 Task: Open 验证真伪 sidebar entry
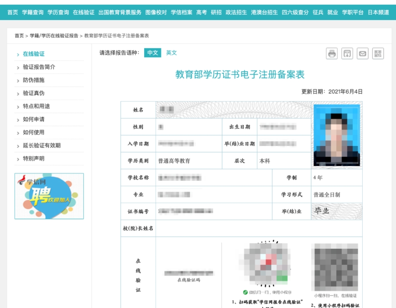tap(34, 93)
